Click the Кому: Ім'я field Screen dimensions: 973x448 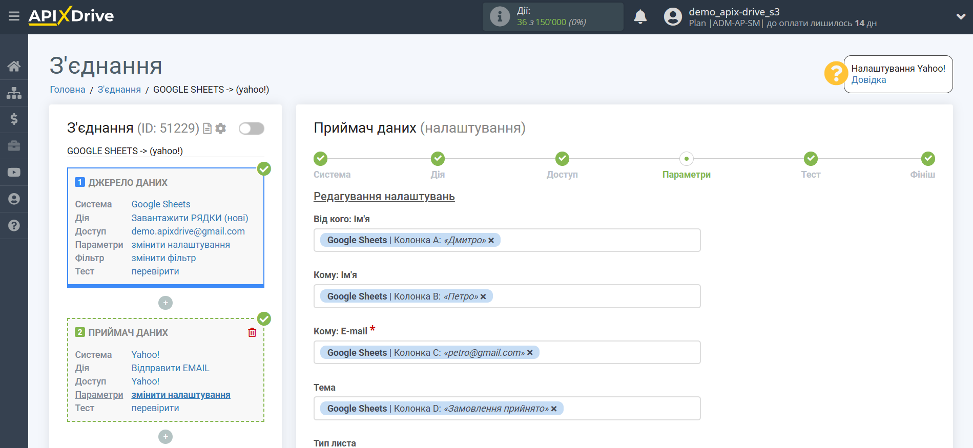[x=507, y=296]
